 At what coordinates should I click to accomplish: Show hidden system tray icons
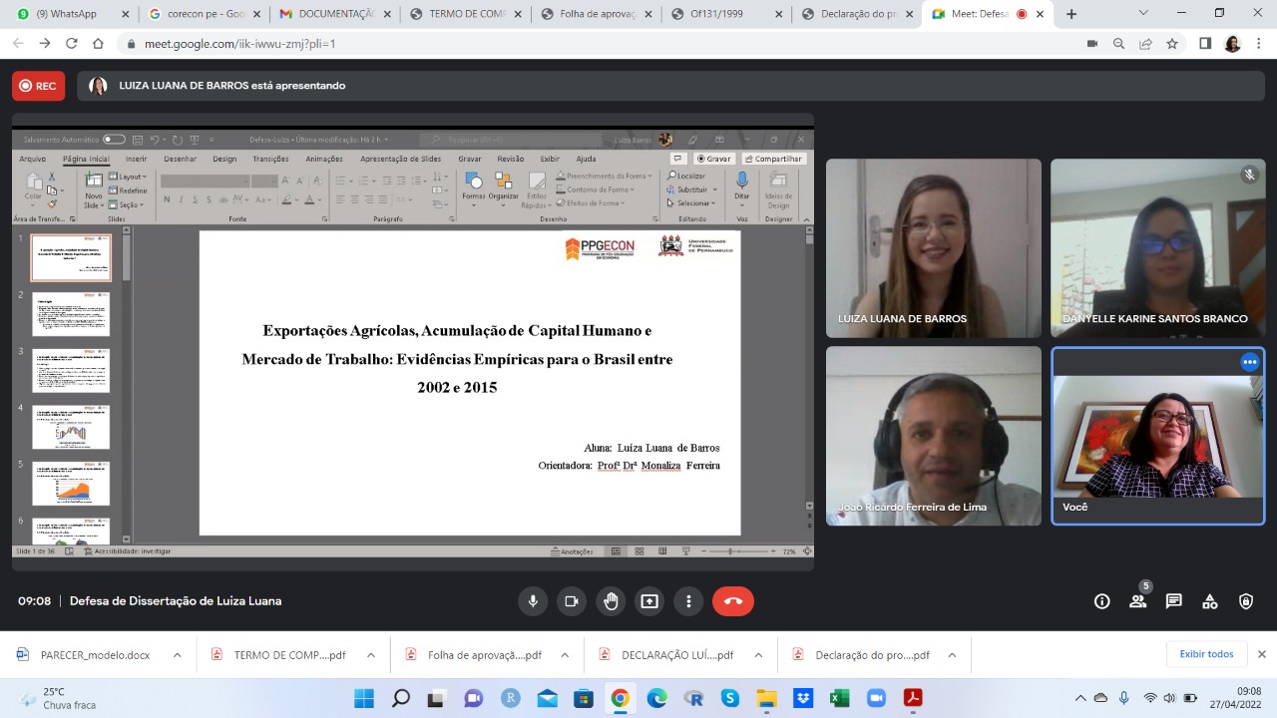coord(1080,698)
